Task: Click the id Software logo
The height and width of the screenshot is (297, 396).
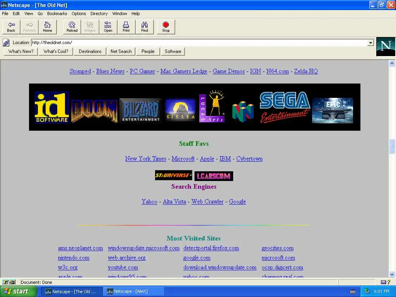Action: coord(51,108)
